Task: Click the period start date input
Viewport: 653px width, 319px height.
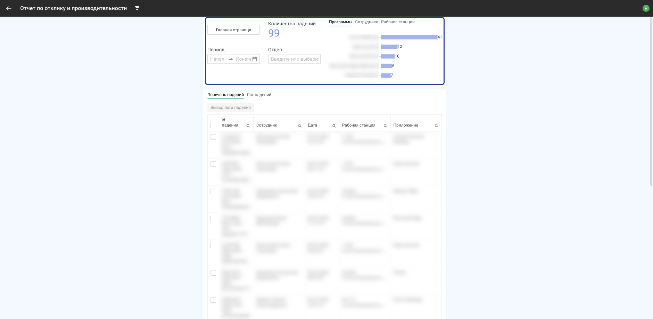Action: pos(218,59)
